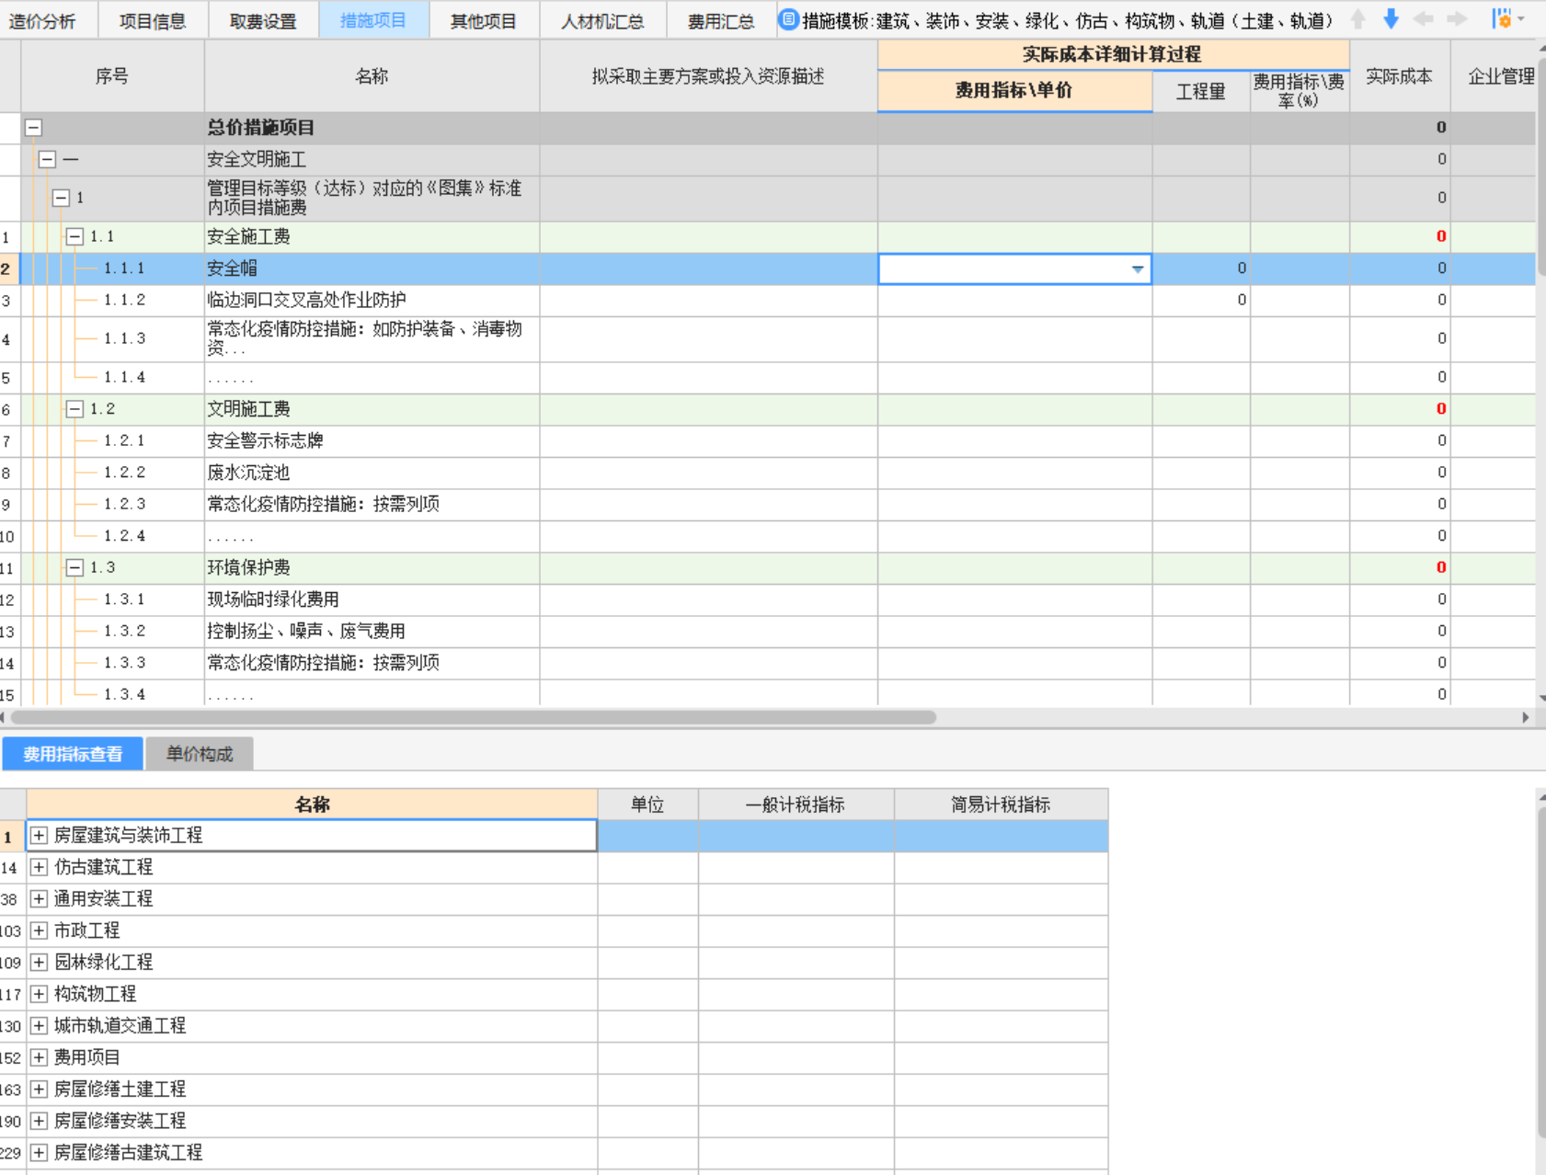The height and width of the screenshot is (1175, 1546).
Task: Collapse the 安全文明施工 node
Action: coord(48,160)
